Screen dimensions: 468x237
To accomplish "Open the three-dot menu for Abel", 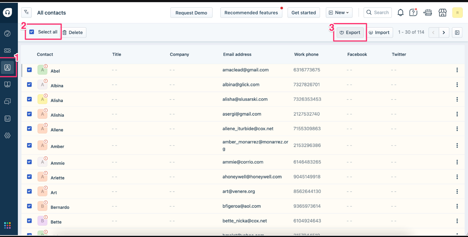I will pyautogui.click(x=457, y=70).
